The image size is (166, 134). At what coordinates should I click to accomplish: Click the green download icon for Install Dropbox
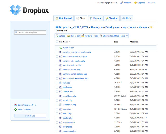(16, 109)
